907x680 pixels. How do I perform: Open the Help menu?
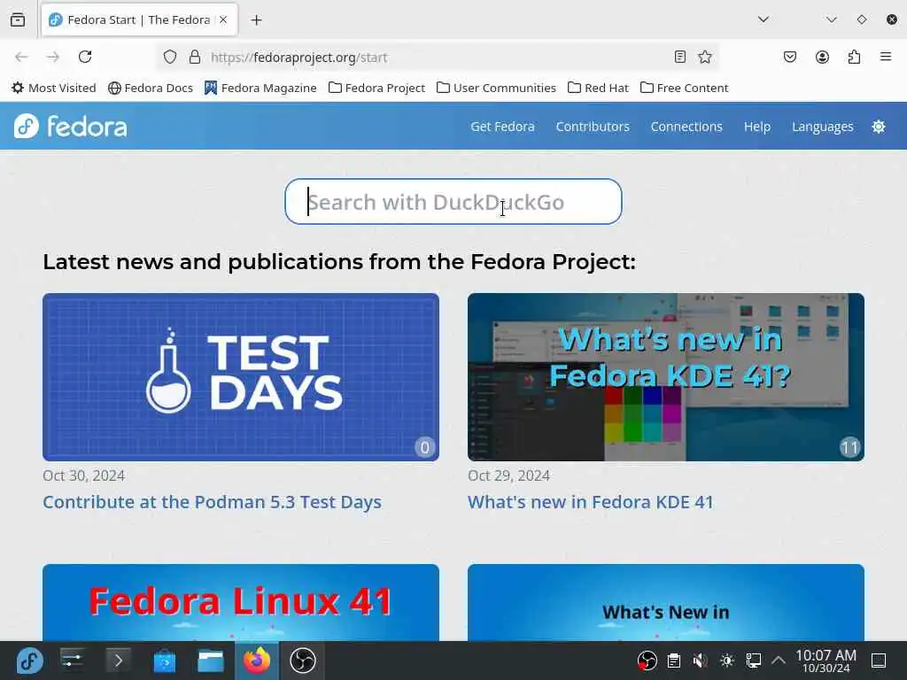(x=756, y=127)
